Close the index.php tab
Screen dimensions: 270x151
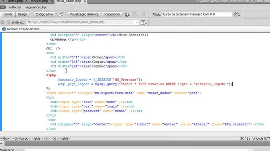coord(27,1)
